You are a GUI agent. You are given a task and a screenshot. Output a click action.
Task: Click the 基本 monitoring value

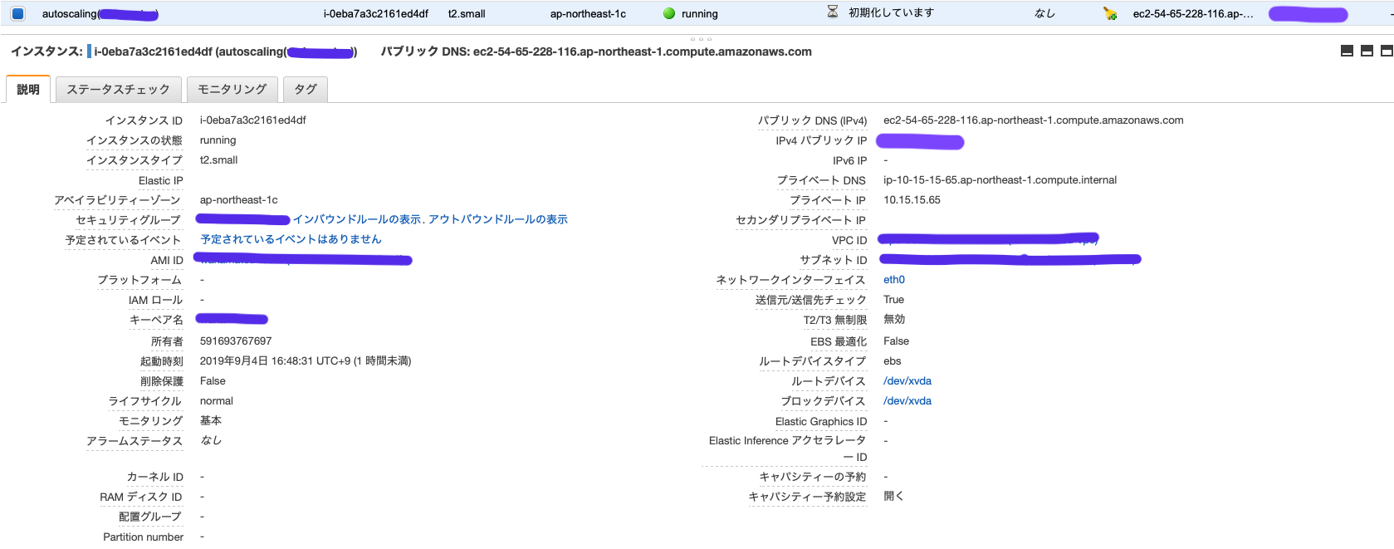(211, 421)
